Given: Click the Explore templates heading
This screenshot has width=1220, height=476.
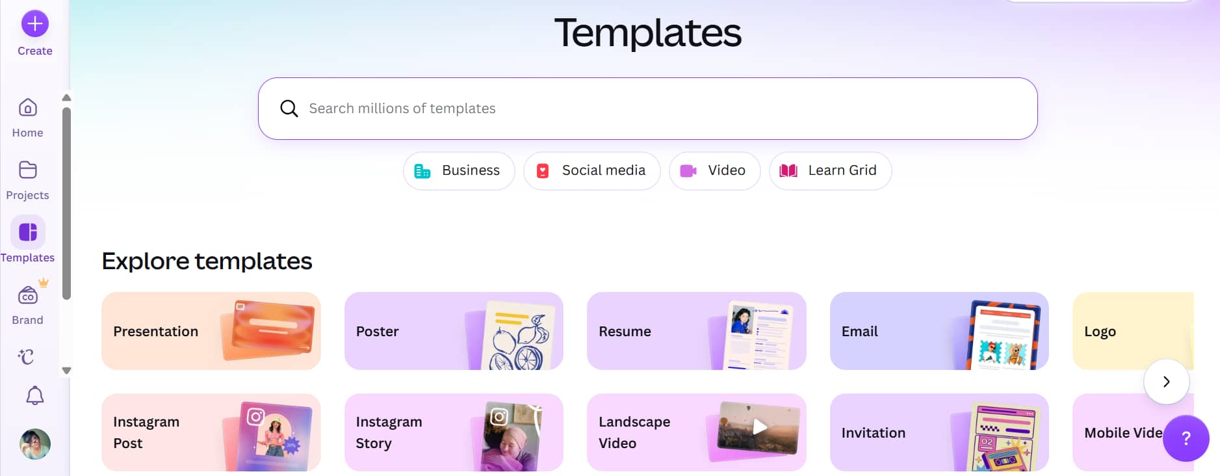Looking at the screenshot, I should click(207, 261).
